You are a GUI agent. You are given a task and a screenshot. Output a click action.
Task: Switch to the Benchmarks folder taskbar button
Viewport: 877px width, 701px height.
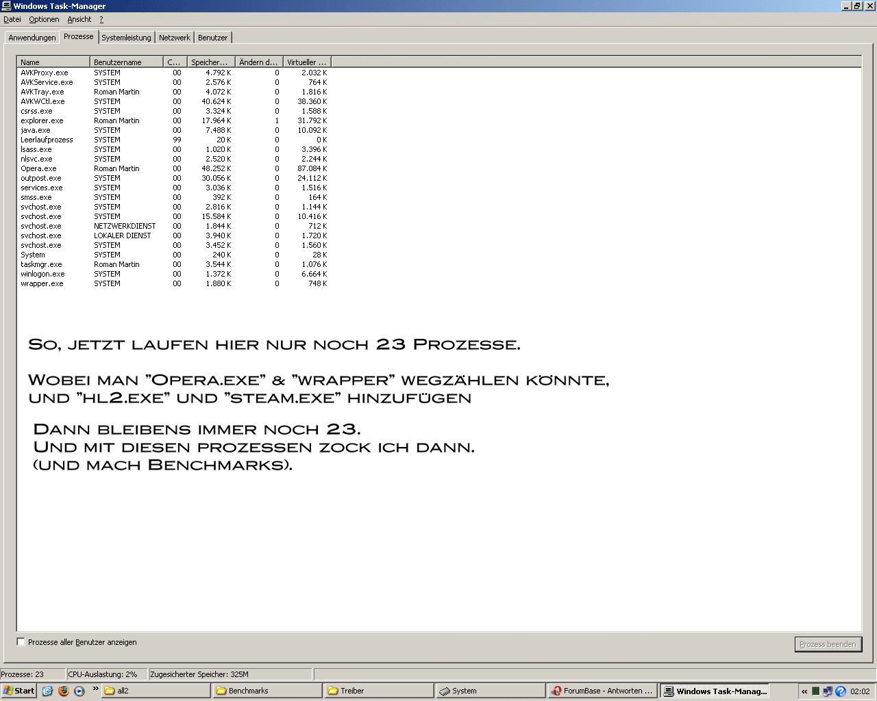(267, 691)
